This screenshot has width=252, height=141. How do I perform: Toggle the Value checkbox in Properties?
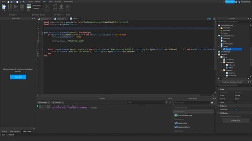click(x=236, y=102)
